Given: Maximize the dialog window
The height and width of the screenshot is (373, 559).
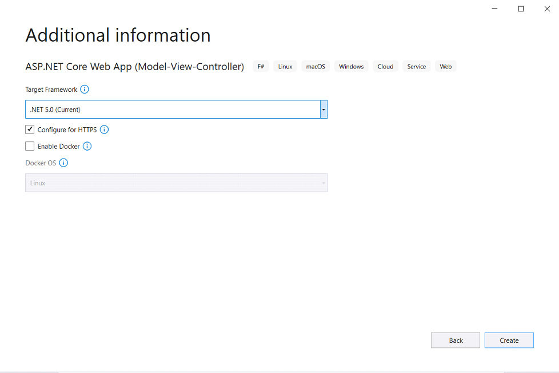Looking at the screenshot, I should click(521, 9).
